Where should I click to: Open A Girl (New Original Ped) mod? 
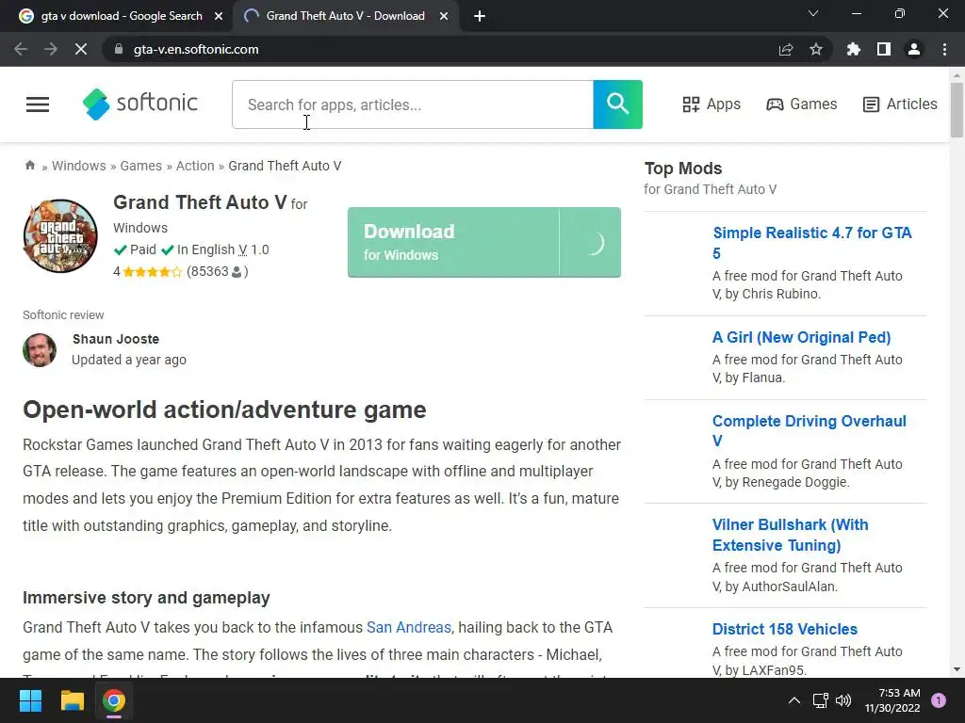point(801,337)
